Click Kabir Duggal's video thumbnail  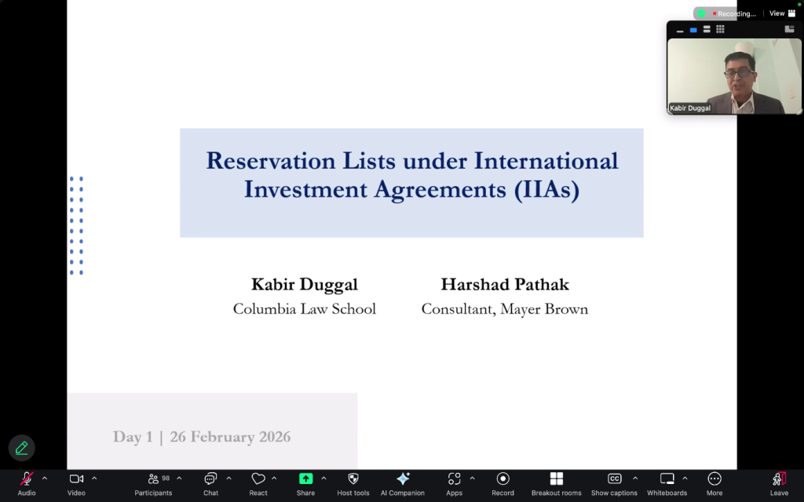734,76
